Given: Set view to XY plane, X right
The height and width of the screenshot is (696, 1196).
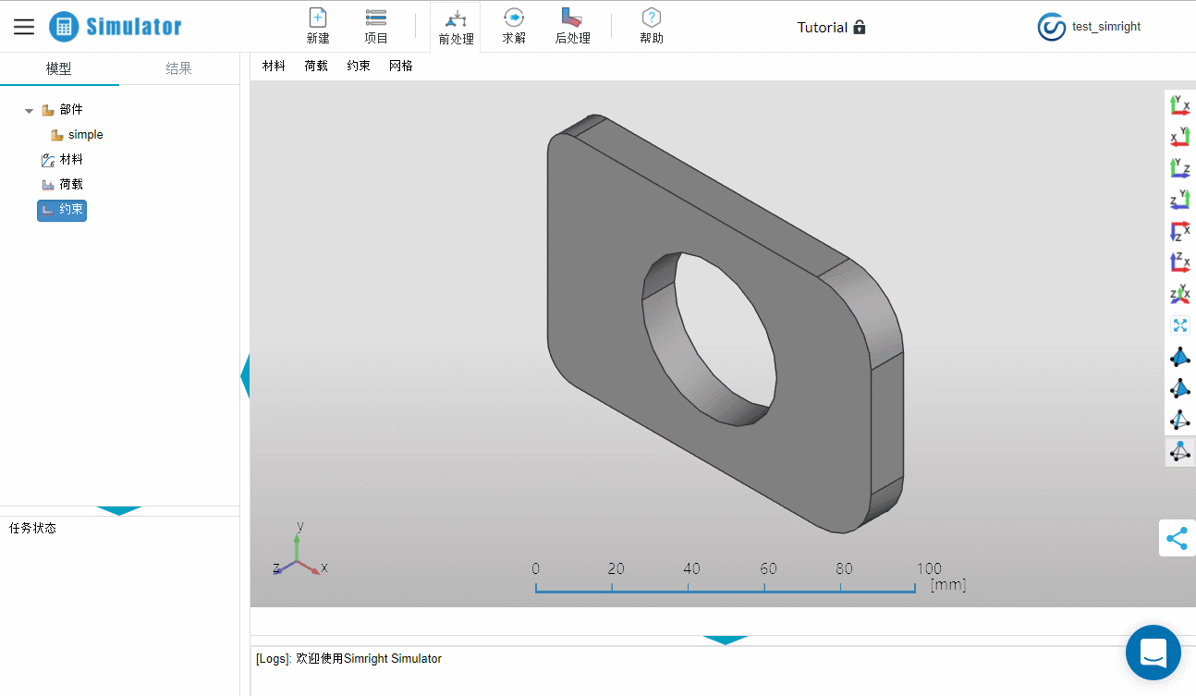Looking at the screenshot, I should click(1180, 104).
